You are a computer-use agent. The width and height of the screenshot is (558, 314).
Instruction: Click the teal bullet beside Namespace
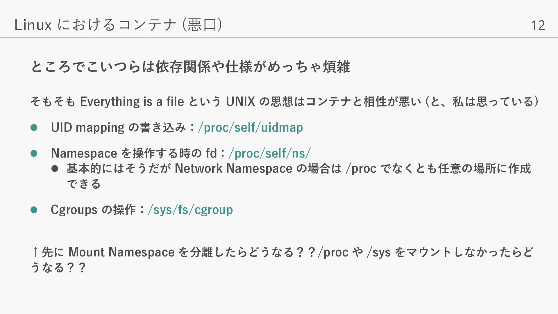[34, 153]
